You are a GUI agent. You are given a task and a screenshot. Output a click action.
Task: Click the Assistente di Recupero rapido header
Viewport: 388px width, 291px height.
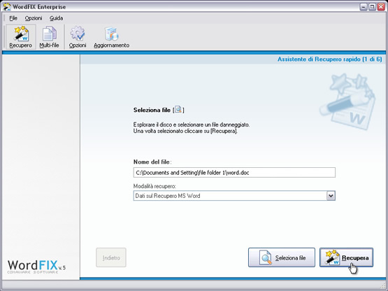pyautogui.click(x=329, y=59)
